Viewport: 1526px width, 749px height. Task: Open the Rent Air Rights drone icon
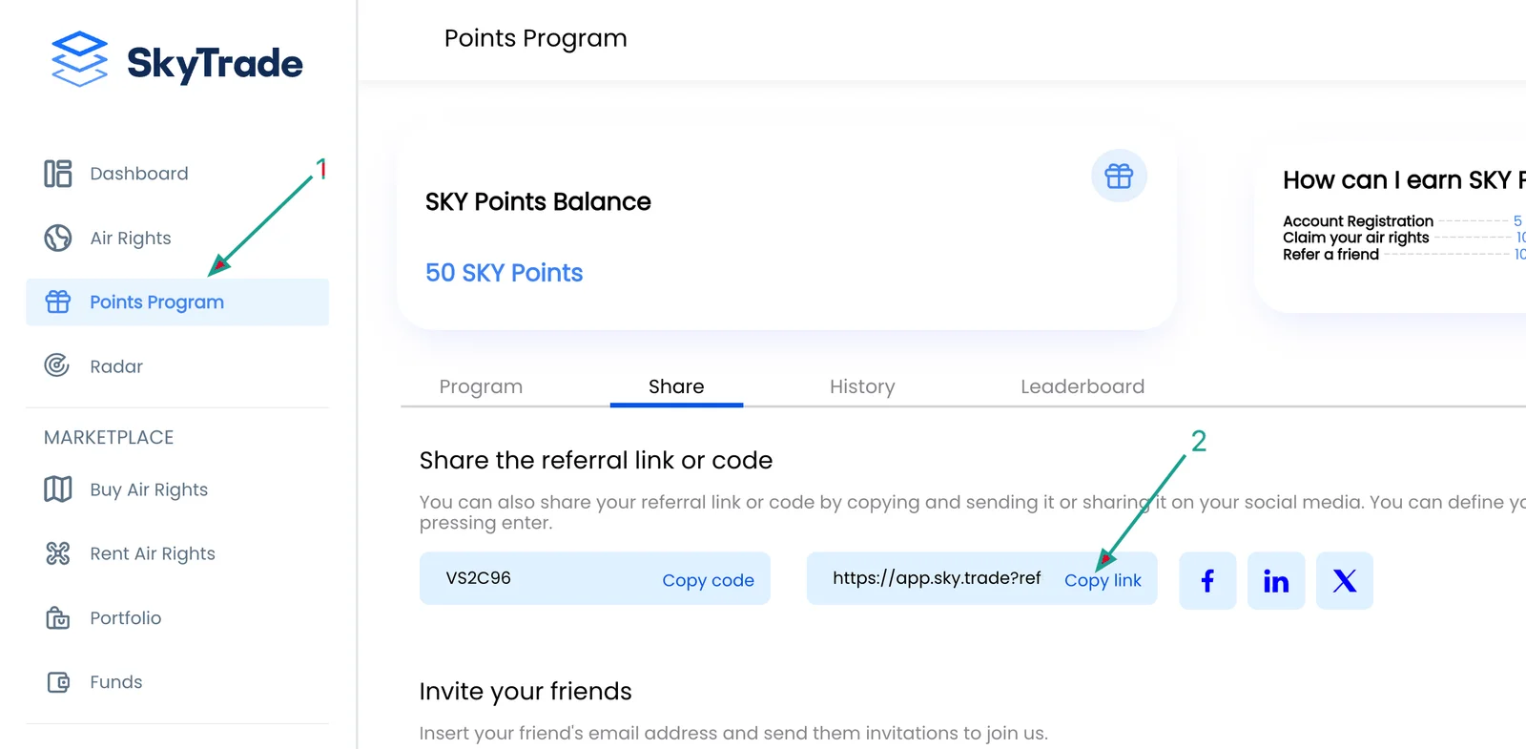tap(57, 553)
